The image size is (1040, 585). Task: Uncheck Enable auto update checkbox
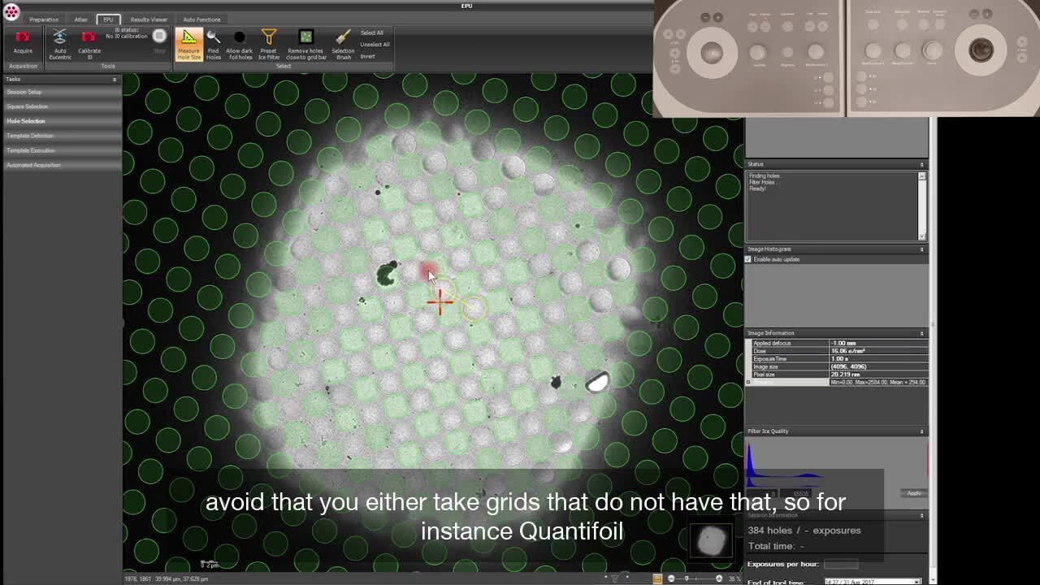[748, 259]
